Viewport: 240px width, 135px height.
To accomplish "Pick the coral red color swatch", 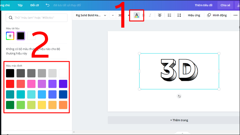I will 21,84.
